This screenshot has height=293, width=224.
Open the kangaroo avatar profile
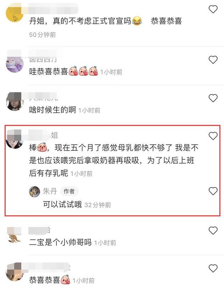15,236
